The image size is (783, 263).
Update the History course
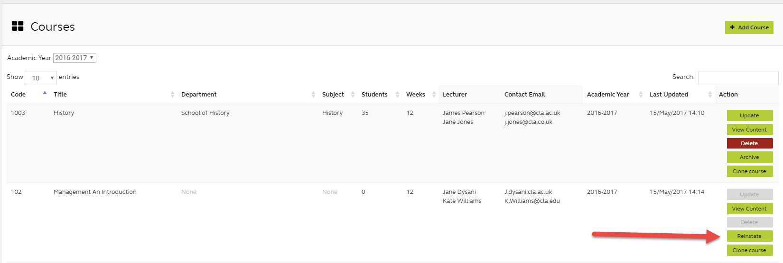tap(749, 115)
